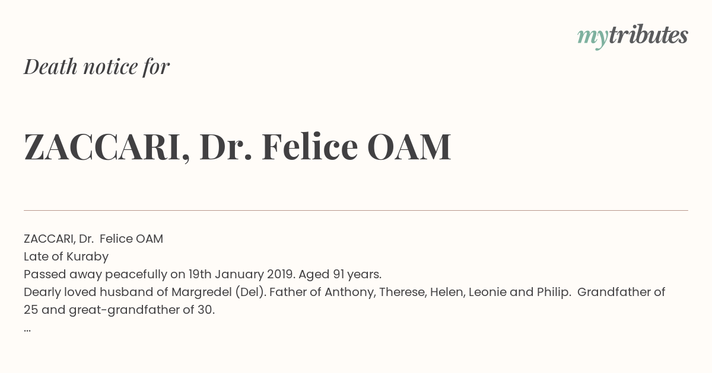Expand the truncated text via the ellipsis
The width and height of the screenshot is (712, 373).
point(27,329)
